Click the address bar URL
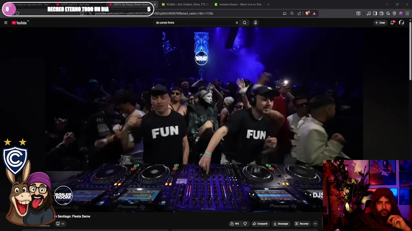412x231 pixels. [154, 13]
